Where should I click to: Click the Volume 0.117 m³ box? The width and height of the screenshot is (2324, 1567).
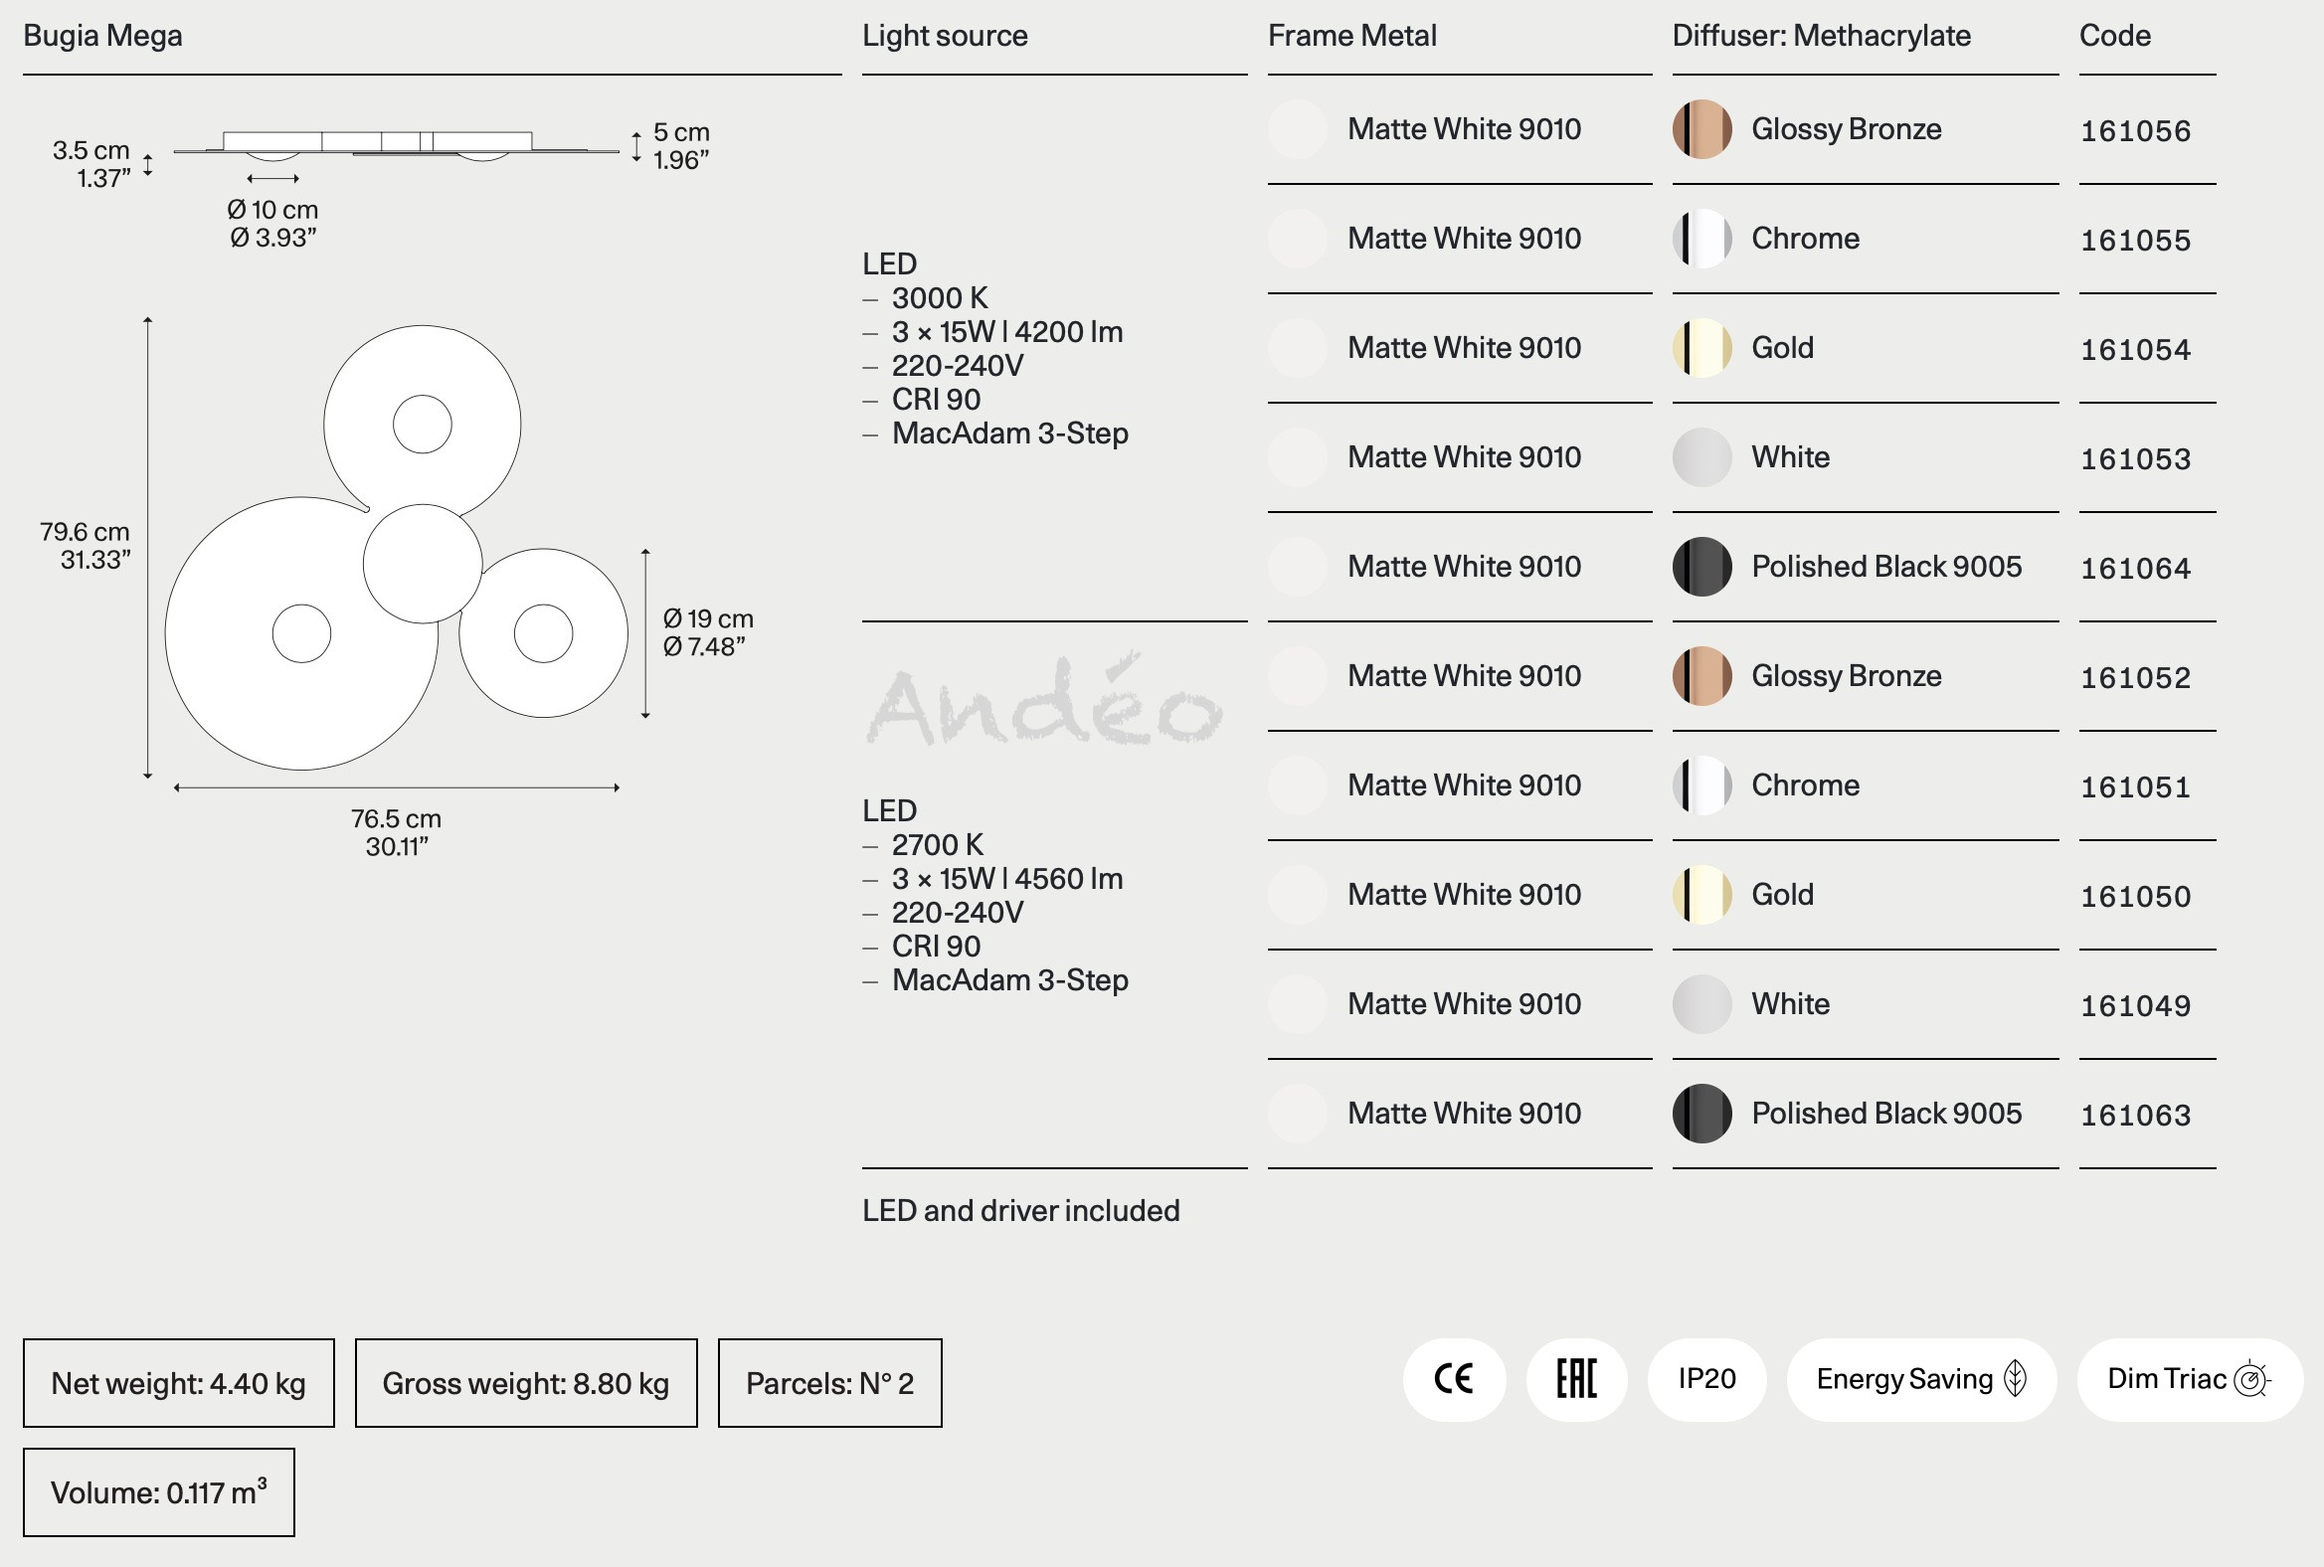pyautogui.click(x=159, y=1492)
